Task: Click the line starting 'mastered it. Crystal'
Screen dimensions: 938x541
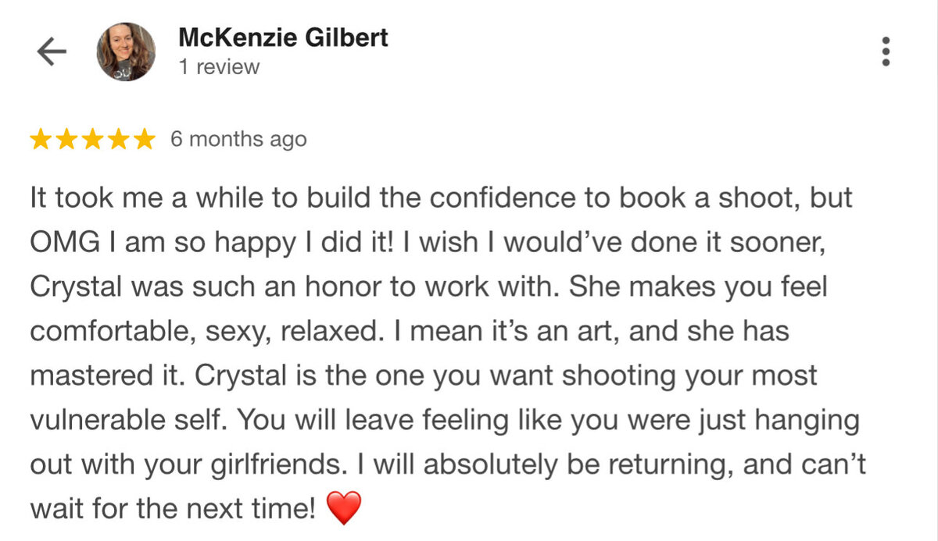Action: [x=423, y=376]
